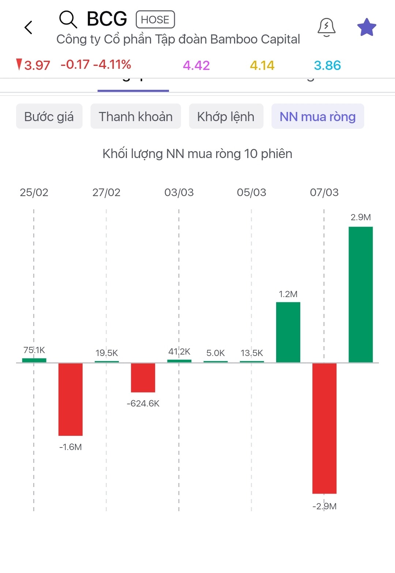Open the Khớp lệnh tab
Screen dimensions: 395x573
pyautogui.click(x=226, y=116)
